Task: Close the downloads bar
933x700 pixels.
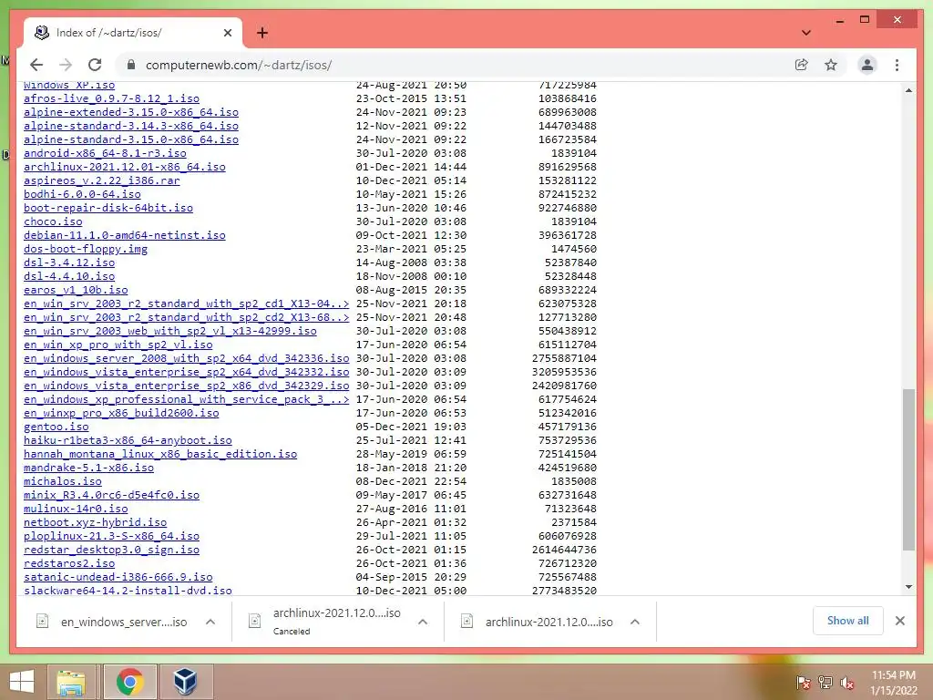Action: tap(899, 621)
